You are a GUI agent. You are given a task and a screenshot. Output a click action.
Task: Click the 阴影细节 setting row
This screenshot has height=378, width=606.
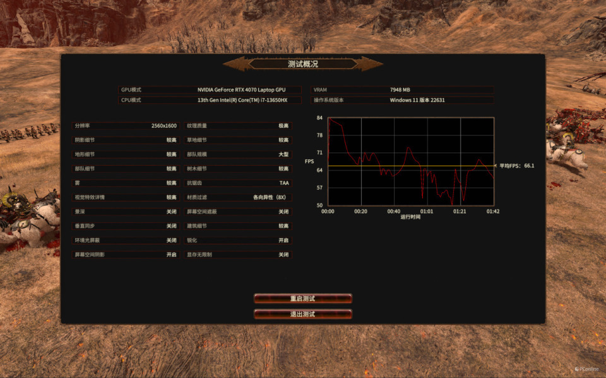(x=126, y=140)
